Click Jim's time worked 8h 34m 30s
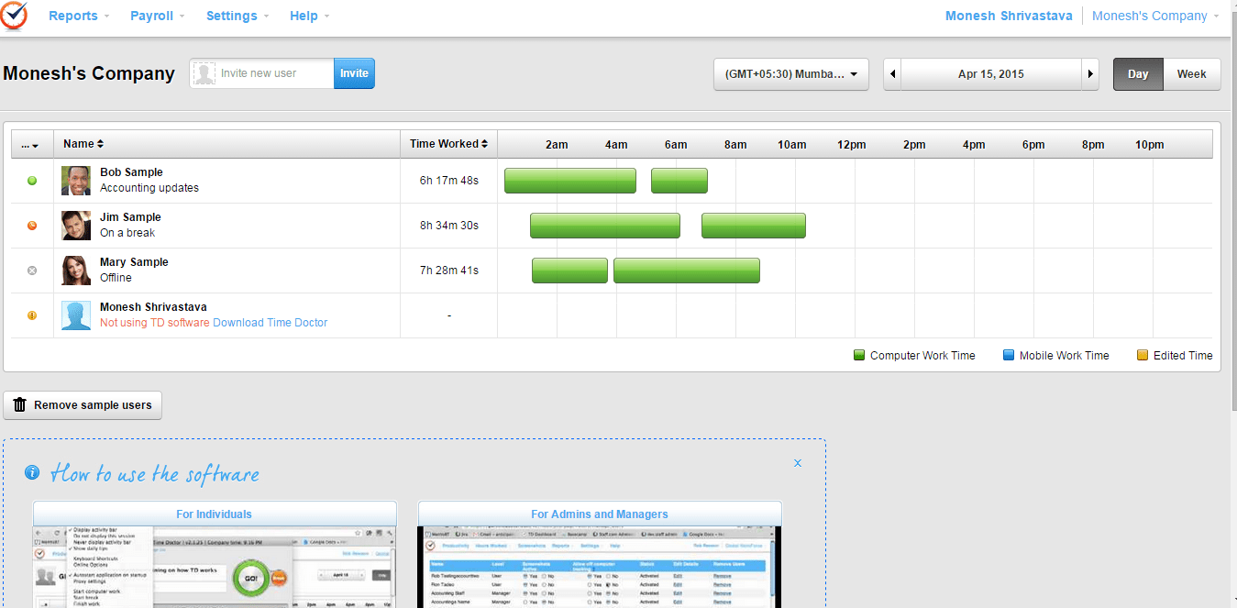Screen dimensions: 1237x608 pos(449,226)
